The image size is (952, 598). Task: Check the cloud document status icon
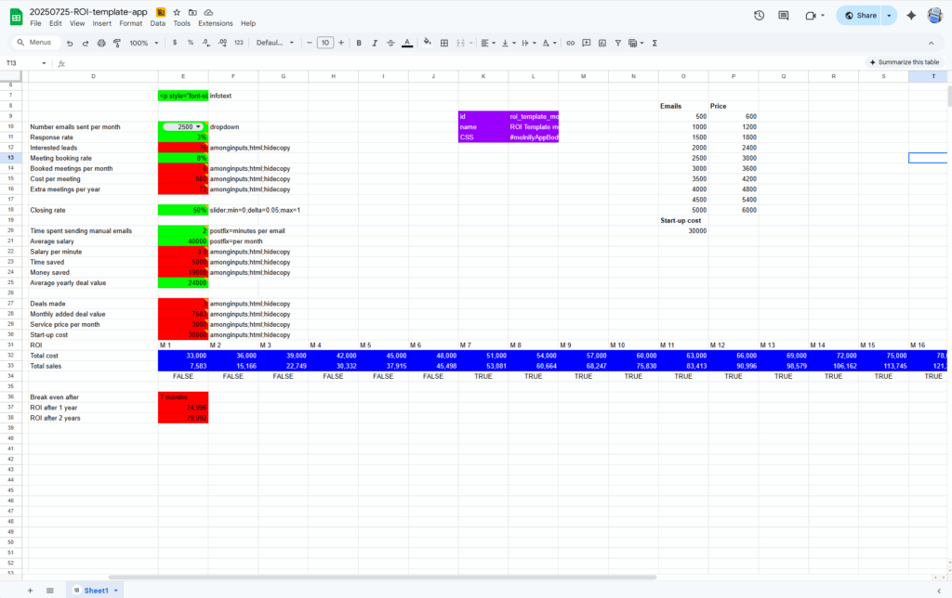click(208, 12)
